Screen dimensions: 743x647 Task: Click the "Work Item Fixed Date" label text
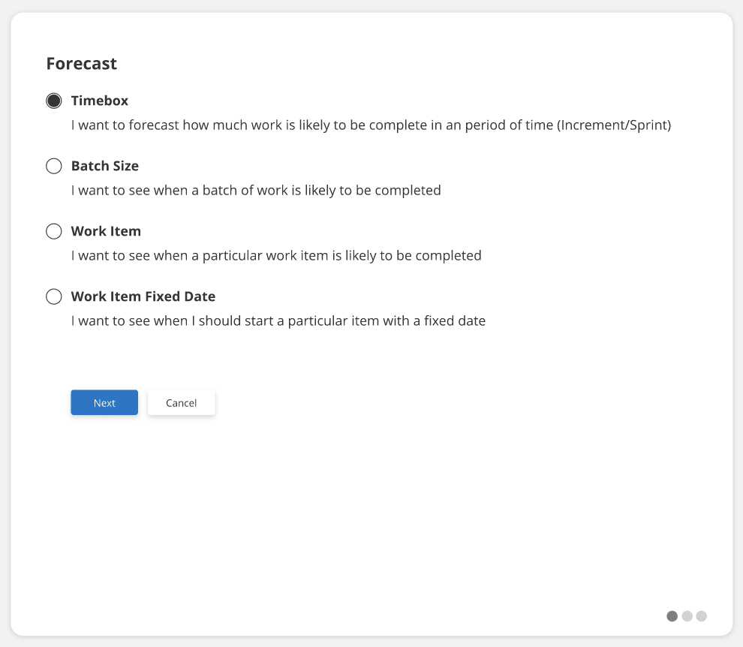143,296
